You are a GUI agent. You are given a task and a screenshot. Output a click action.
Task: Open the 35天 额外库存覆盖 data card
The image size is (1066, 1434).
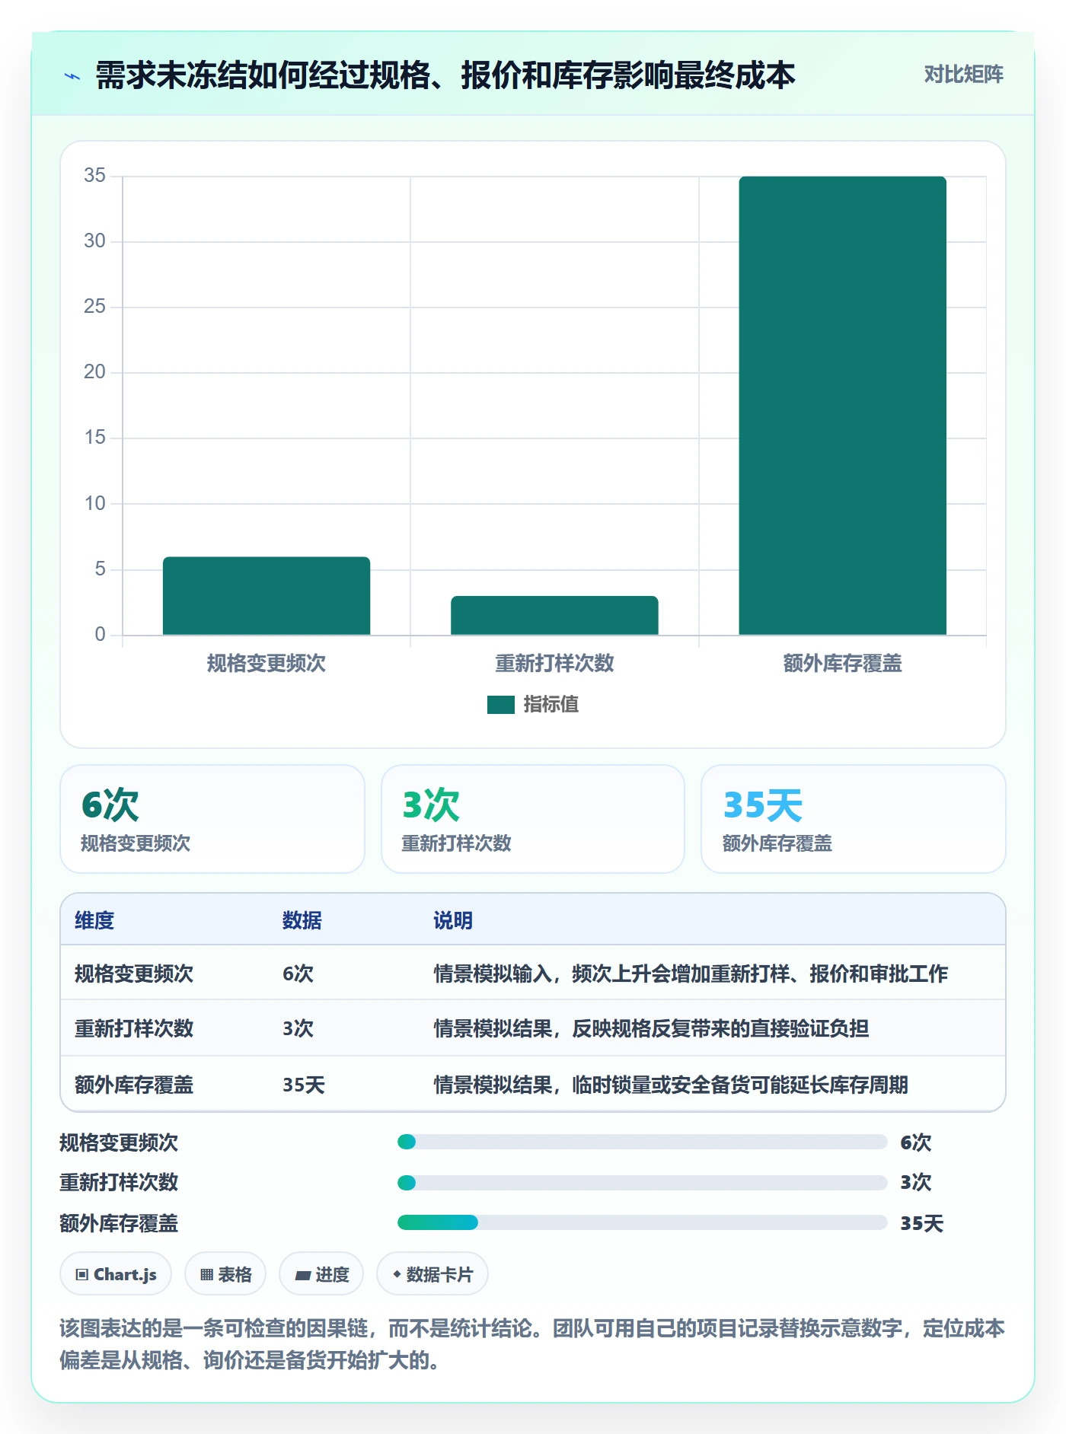(x=854, y=819)
